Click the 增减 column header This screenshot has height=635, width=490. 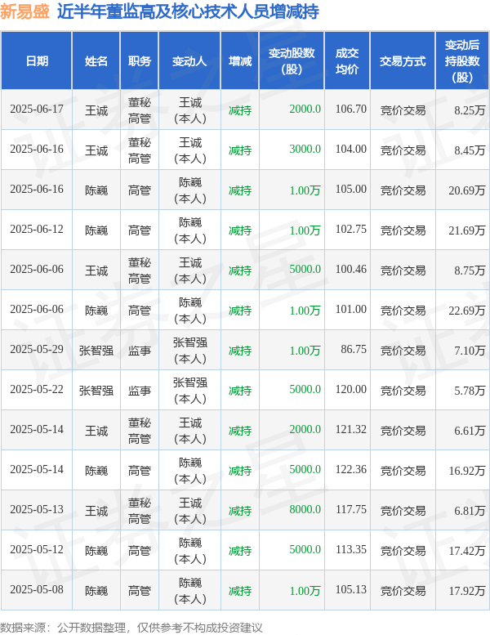(x=240, y=61)
